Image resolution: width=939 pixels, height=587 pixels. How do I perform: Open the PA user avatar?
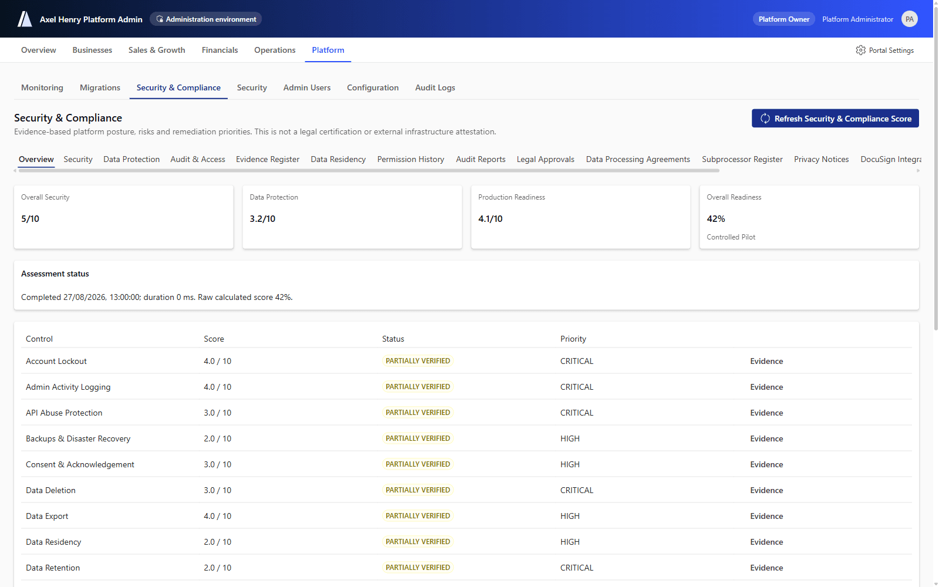[x=909, y=19]
